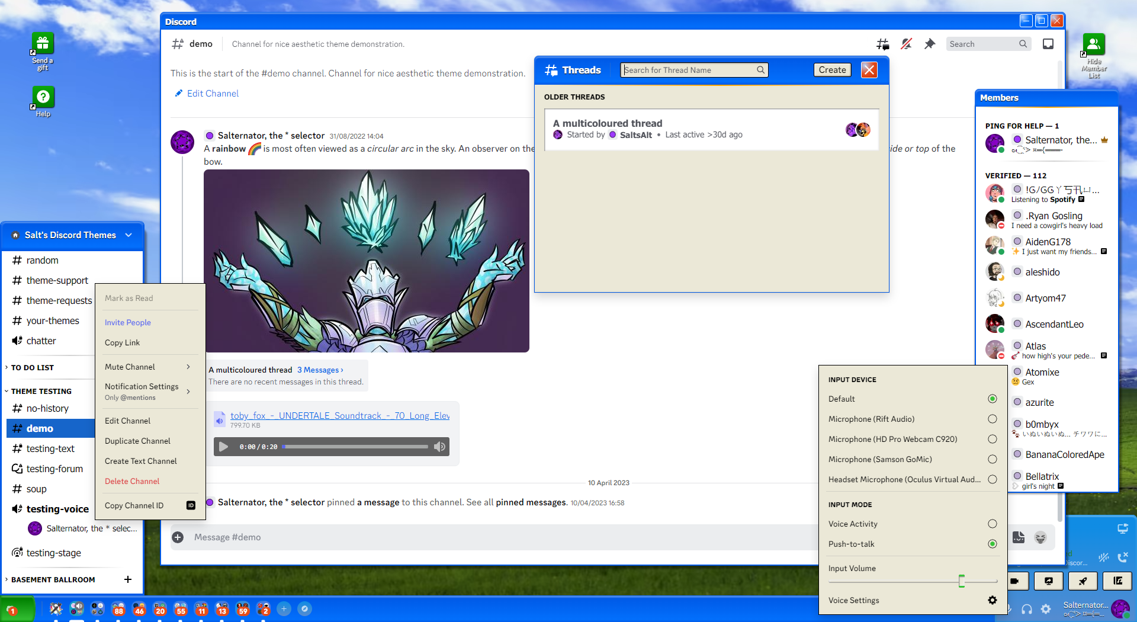Select Microphone (HD Pro Webcam C920) radio
Image resolution: width=1137 pixels, height=622 pixels.
click(993, 439)
